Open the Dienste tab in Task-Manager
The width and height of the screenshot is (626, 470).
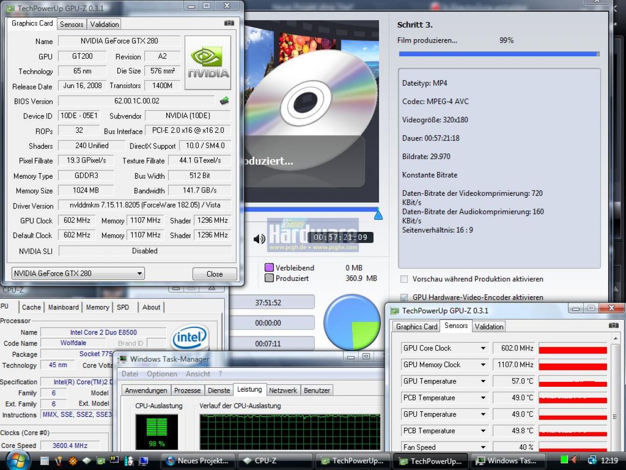219,390
